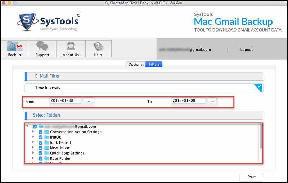This screenshot has width=288, height=183.
Task: Click the Quick Step Settings folder icon
Action: pos(47,153)
